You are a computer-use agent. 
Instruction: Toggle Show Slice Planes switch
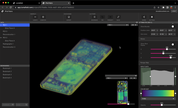(174, 44)
